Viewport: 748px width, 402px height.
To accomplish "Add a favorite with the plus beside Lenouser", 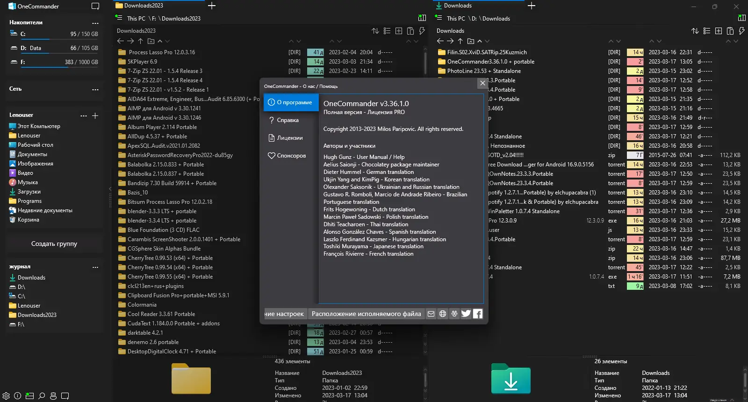I will (95, 115).
